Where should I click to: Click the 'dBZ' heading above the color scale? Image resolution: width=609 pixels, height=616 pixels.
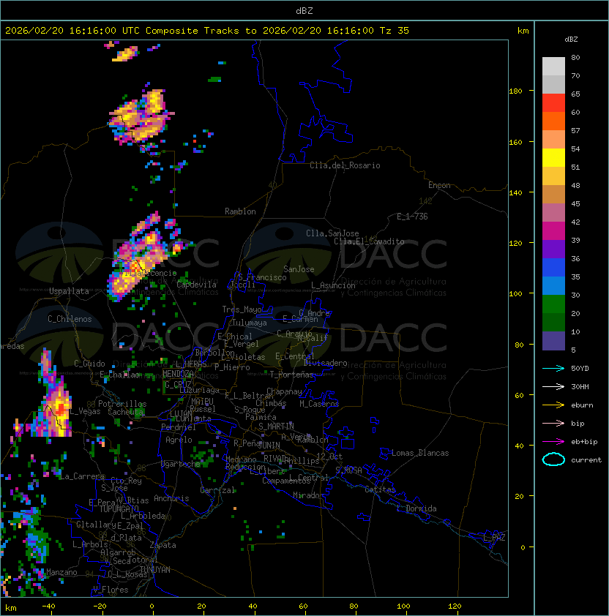click(x=571, y=40)
